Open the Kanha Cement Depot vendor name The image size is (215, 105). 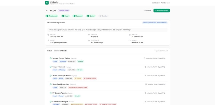(60, 102)
